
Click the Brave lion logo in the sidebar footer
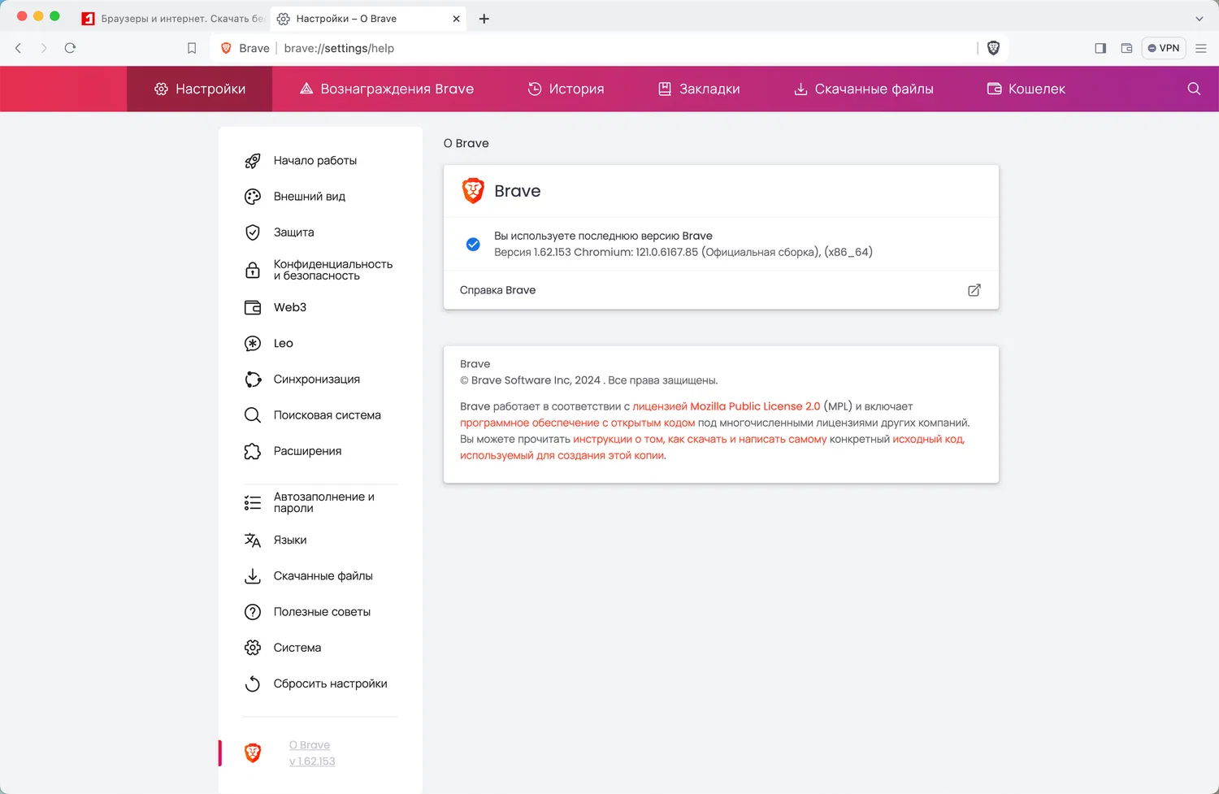(x=253, y=753)
